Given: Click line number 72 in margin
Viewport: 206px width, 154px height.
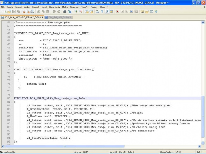Looking at the screenshot, I should tap(9, 69).
